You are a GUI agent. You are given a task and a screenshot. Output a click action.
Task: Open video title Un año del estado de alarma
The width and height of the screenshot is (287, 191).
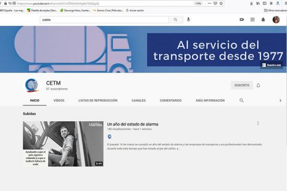point(133,124)
